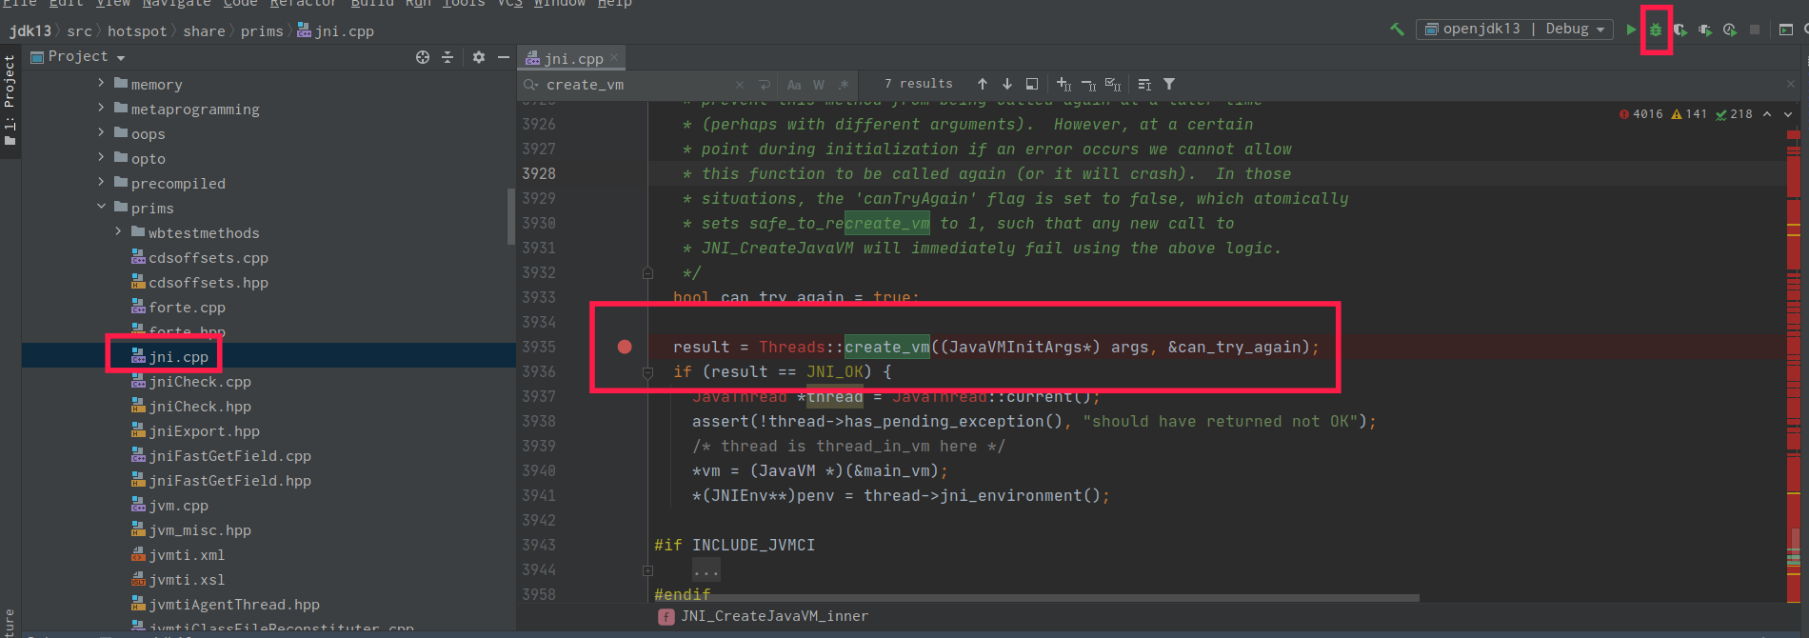Unselect the last occurrence icon
The width and height of the screenshot is (1809, 638).
(x=1088, y=84)
